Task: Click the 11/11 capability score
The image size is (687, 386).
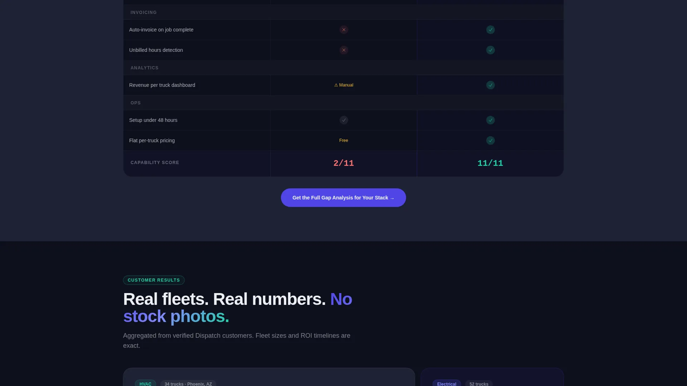Action: coord(490,163)
